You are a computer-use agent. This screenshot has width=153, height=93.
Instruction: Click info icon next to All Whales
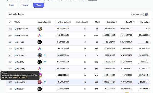coord(23,15)
